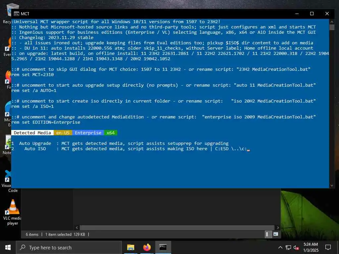Click File Explorer horizontal scrollbar right arrow
The width and height of the screenshot is (339, 254).
[278, 228]
